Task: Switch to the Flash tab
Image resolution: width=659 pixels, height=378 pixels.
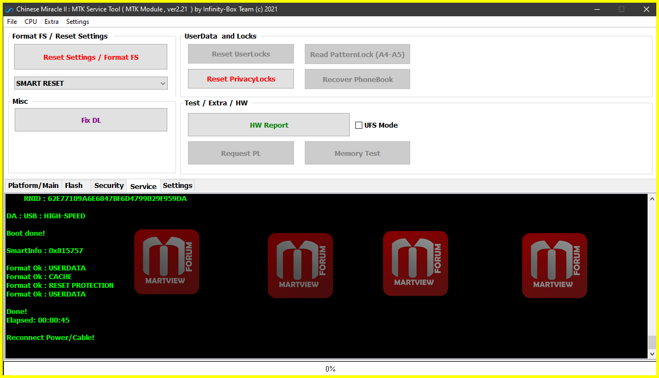Action: pyautogui.click(x=74, y=186)
